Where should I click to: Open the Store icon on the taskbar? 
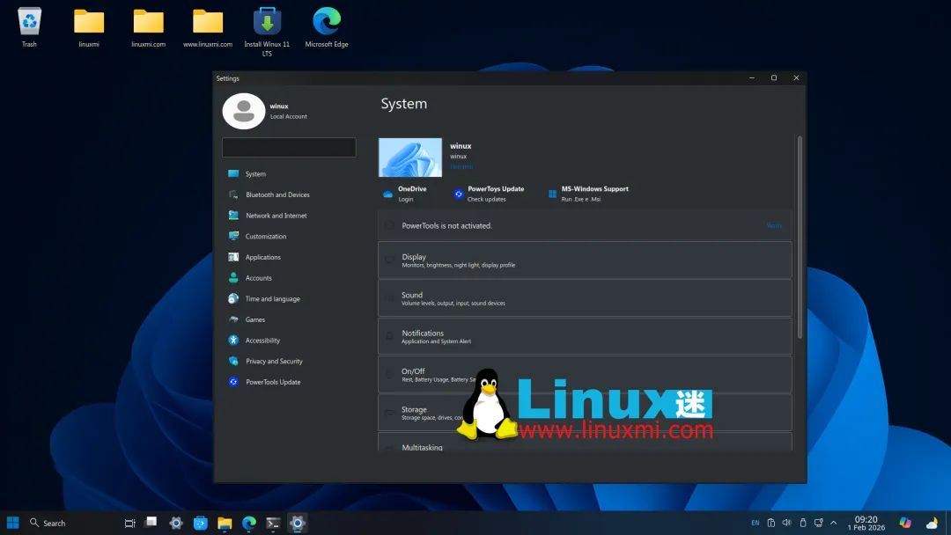200,523
